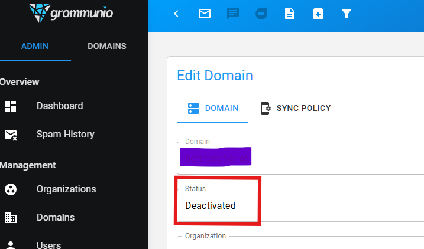This screenshot has width=424, height=249.
Task: Switch to the DOMAINS sidebar tab
Action: tap(106, 47)
